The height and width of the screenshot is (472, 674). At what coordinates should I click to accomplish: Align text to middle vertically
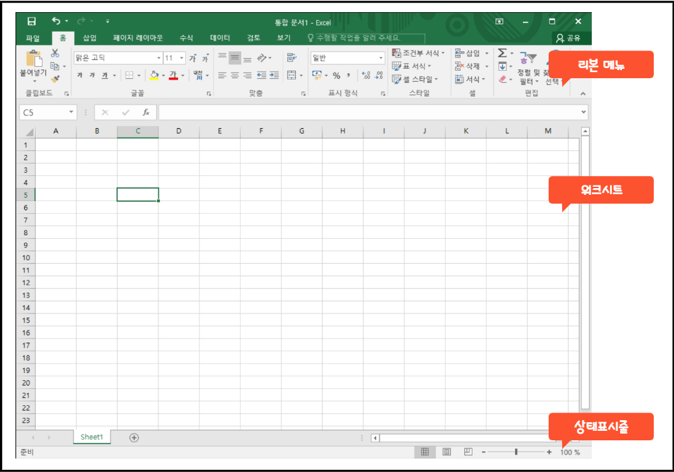(235, 57)
